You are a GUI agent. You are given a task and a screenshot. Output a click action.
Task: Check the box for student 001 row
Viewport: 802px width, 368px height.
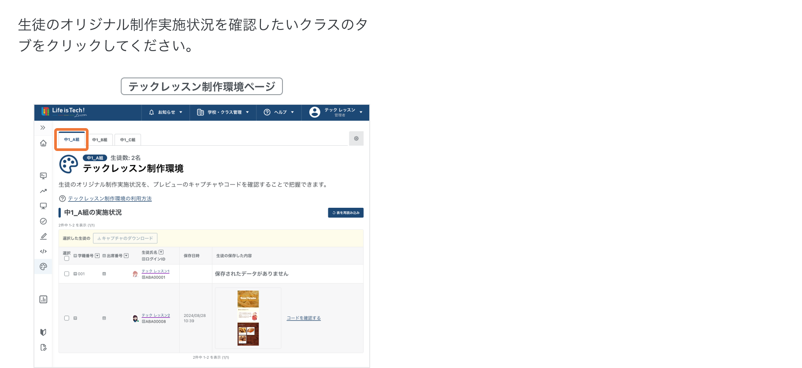click(67, 274)
